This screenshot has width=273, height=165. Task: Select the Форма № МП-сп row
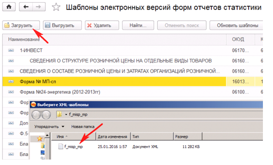[x=114, y=82]
